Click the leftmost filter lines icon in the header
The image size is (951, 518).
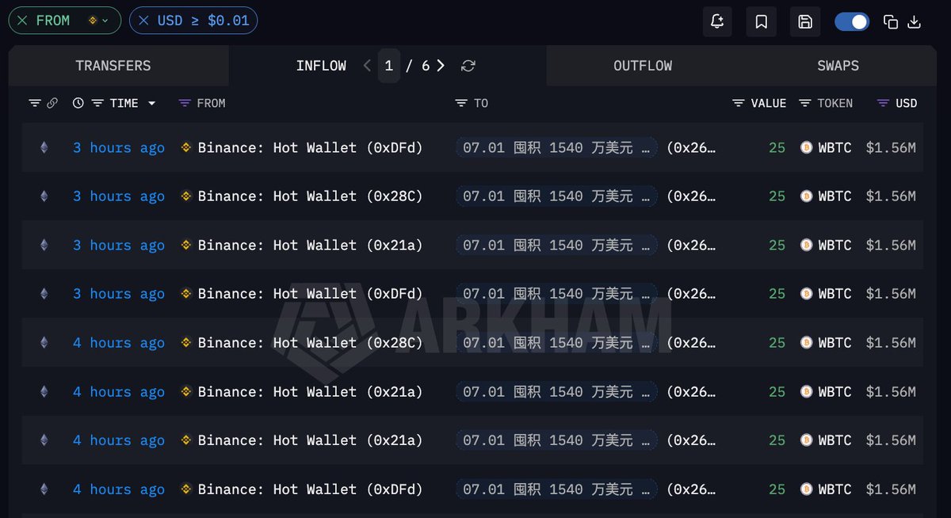[x=35, y=103]
